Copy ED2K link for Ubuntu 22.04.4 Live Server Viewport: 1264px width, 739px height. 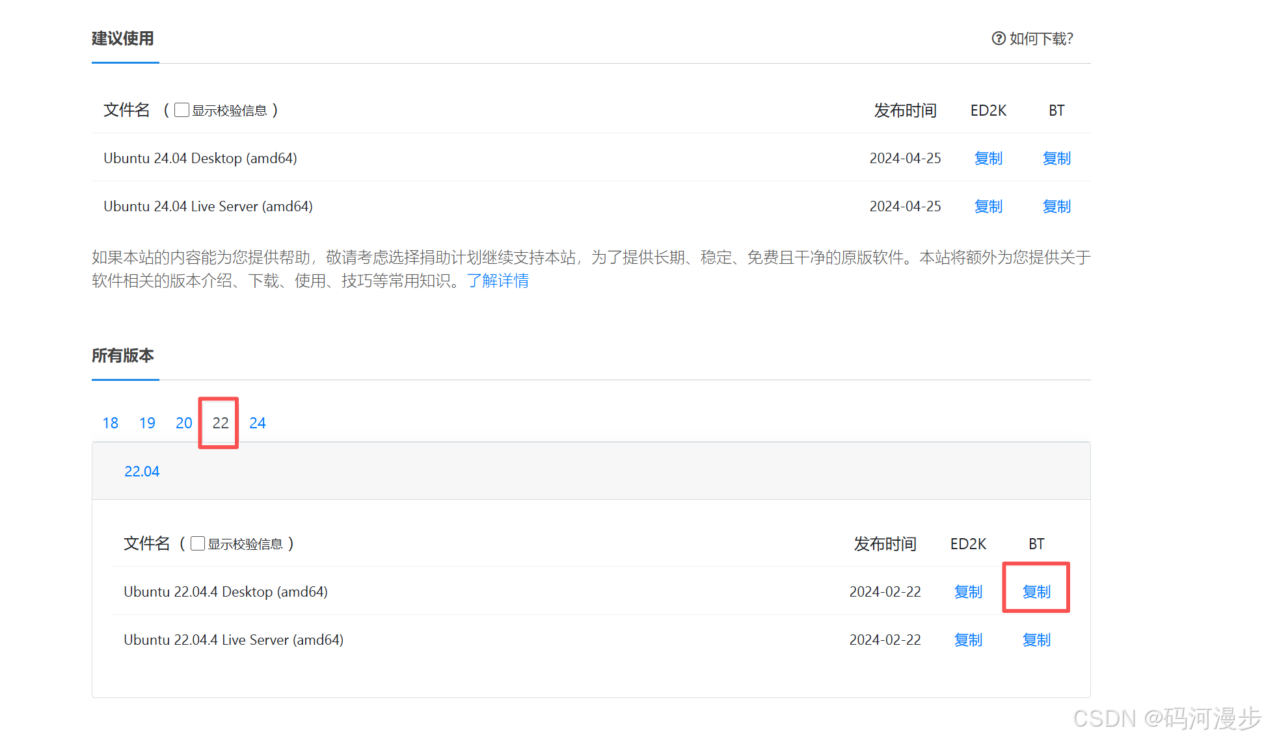click(968, 640)
